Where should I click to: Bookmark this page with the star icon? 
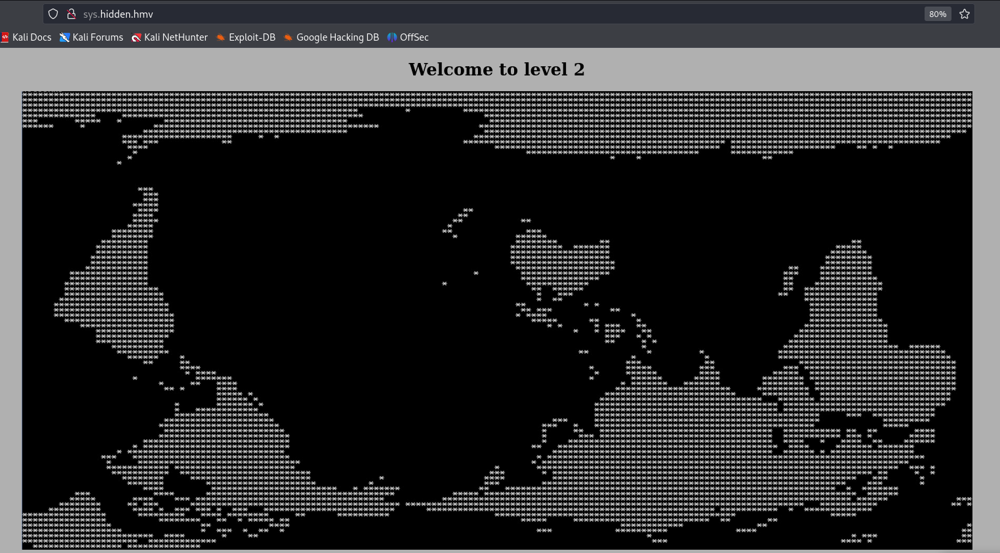pyautogui.click(x=964, y=14)
